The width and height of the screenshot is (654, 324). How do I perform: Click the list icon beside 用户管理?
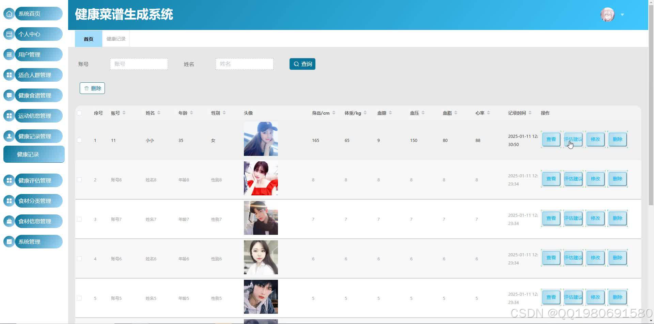click(9, 54)
